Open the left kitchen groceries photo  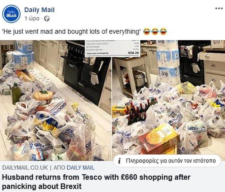pyautogui.click(x=56, y=101)
